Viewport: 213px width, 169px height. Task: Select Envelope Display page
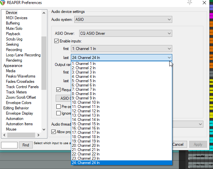point(20,113)
